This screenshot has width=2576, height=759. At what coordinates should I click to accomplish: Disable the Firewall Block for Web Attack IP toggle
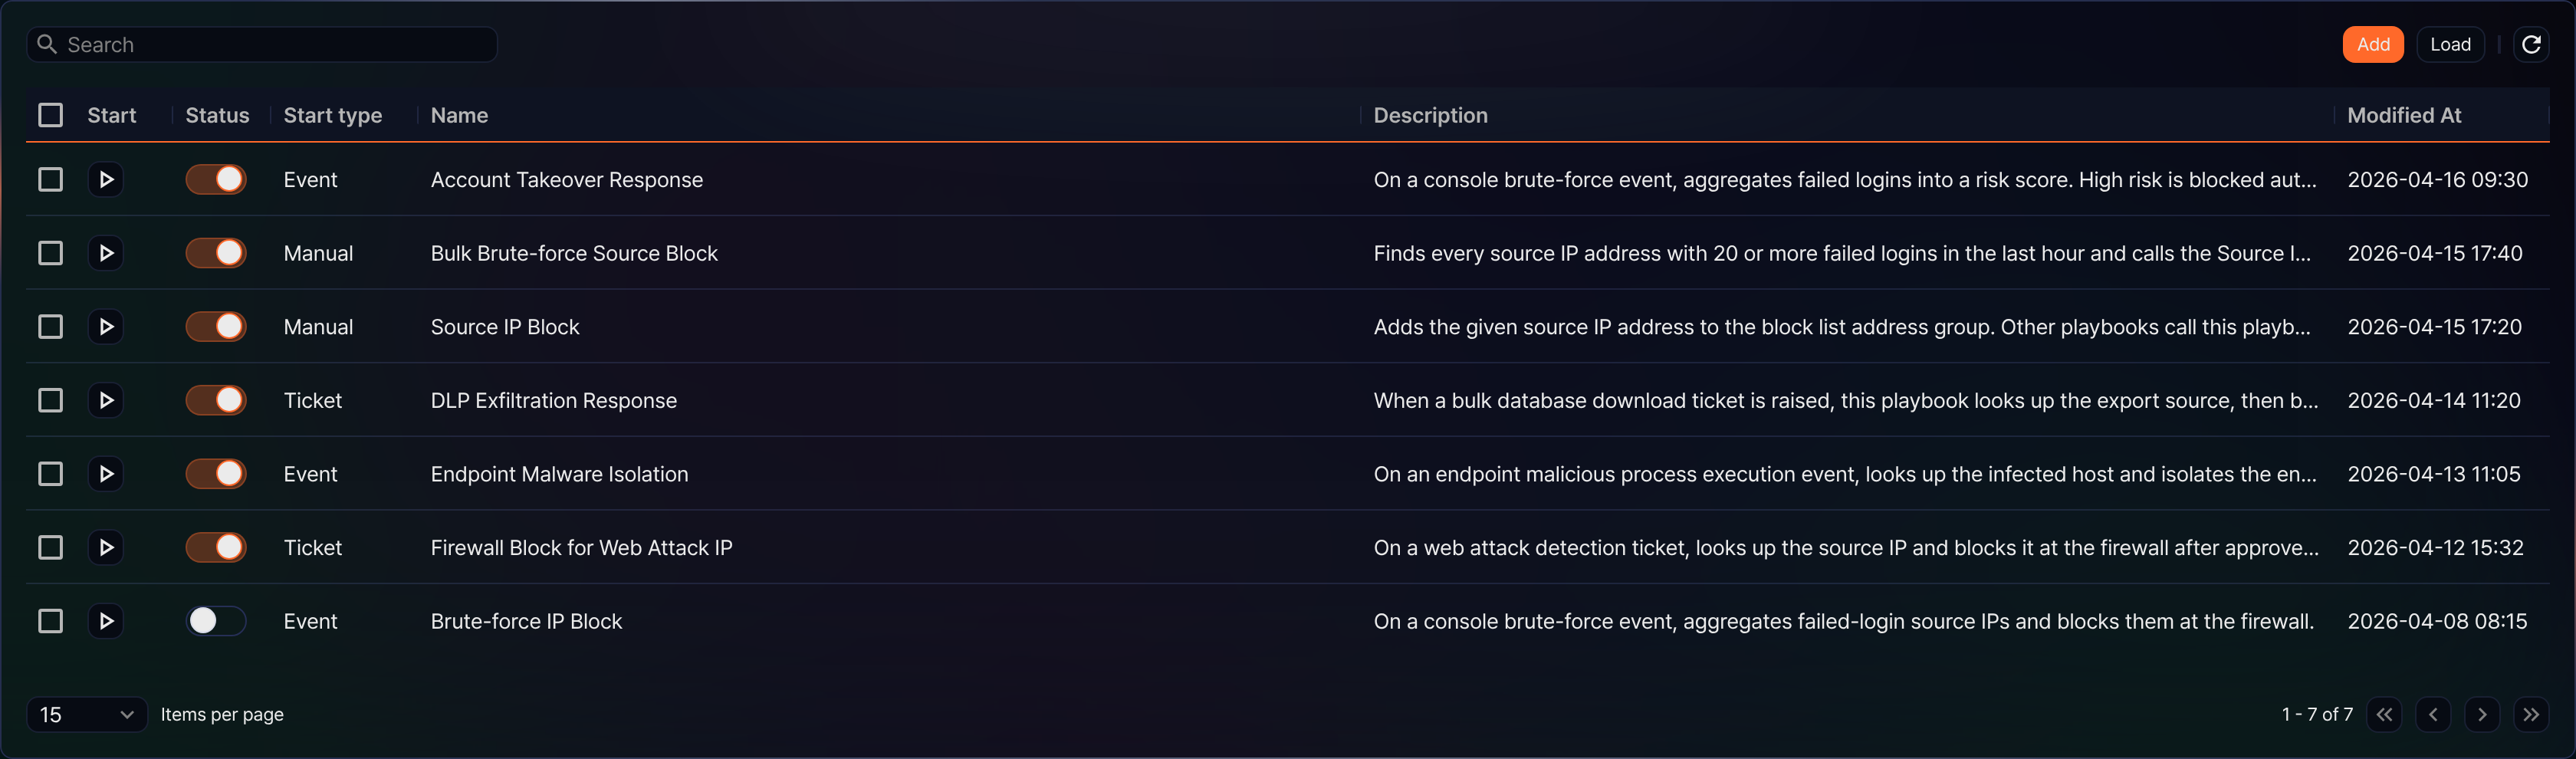[216, 547]
